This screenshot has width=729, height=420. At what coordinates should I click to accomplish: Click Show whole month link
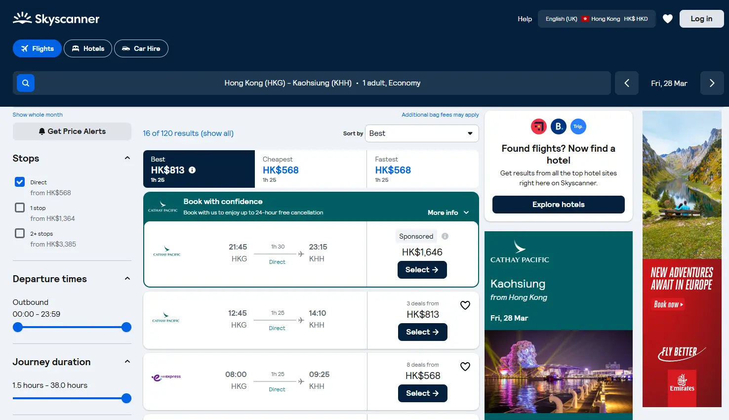coord(38,115)
